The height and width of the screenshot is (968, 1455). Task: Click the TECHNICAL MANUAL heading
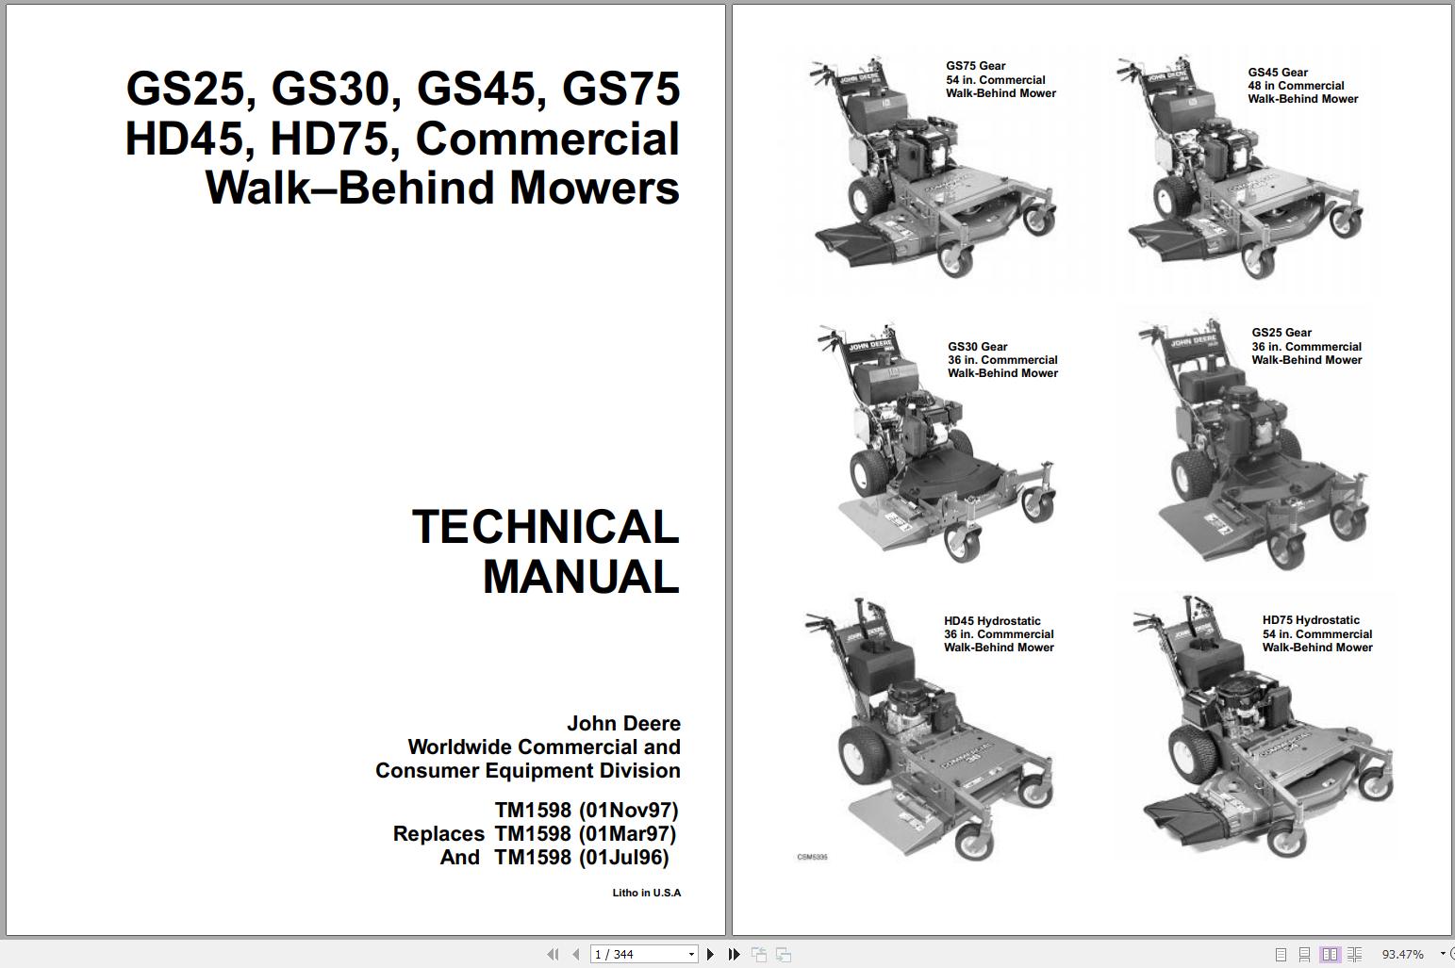click(546, 552)
